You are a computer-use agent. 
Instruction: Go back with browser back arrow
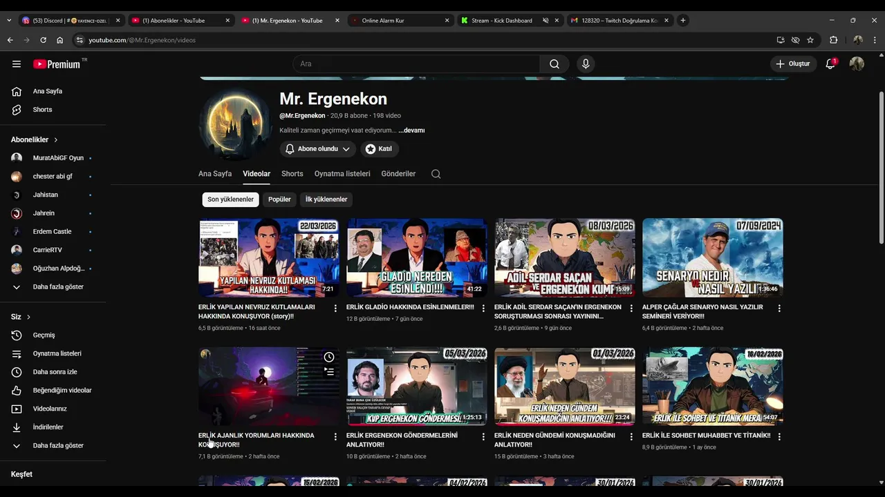(x=10, y=40)
